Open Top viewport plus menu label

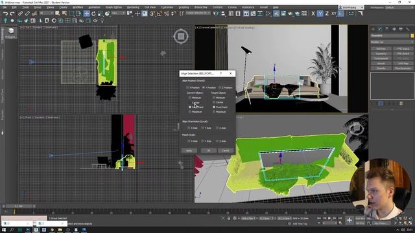(21, 27)
